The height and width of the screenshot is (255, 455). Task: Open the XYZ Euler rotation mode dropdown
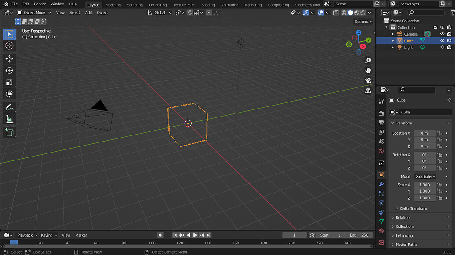click(x=425, y=176)
